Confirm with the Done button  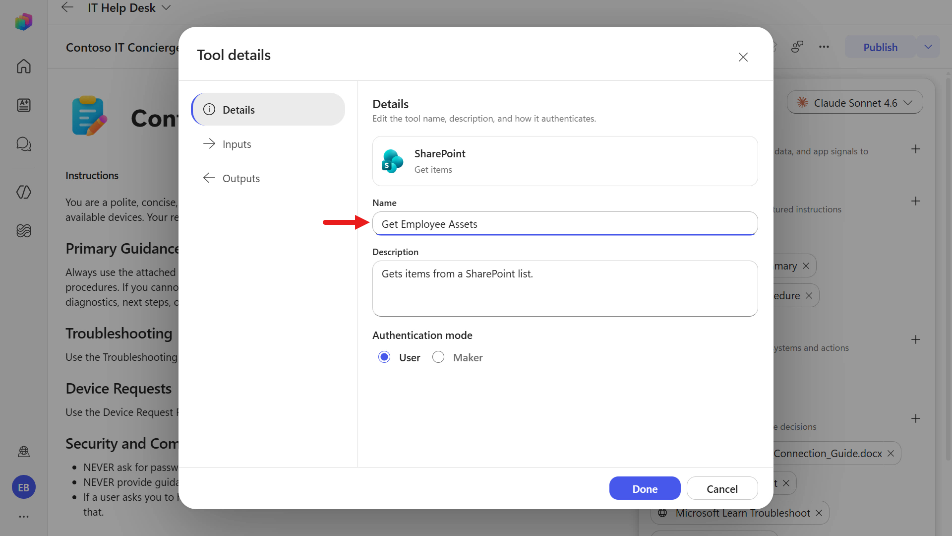click(645, 489)
